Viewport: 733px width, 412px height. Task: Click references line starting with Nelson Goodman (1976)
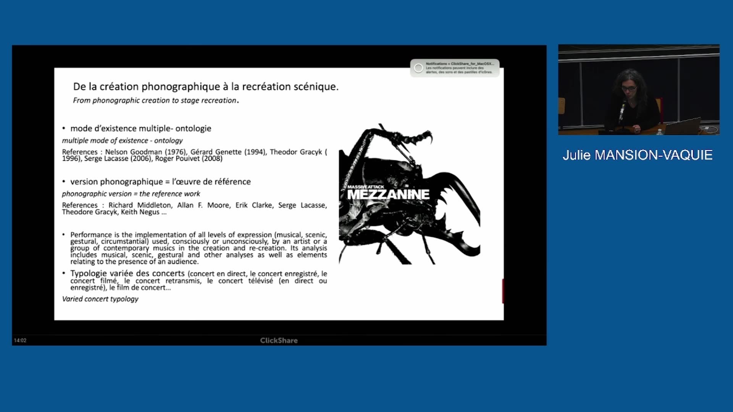(194, 155)
